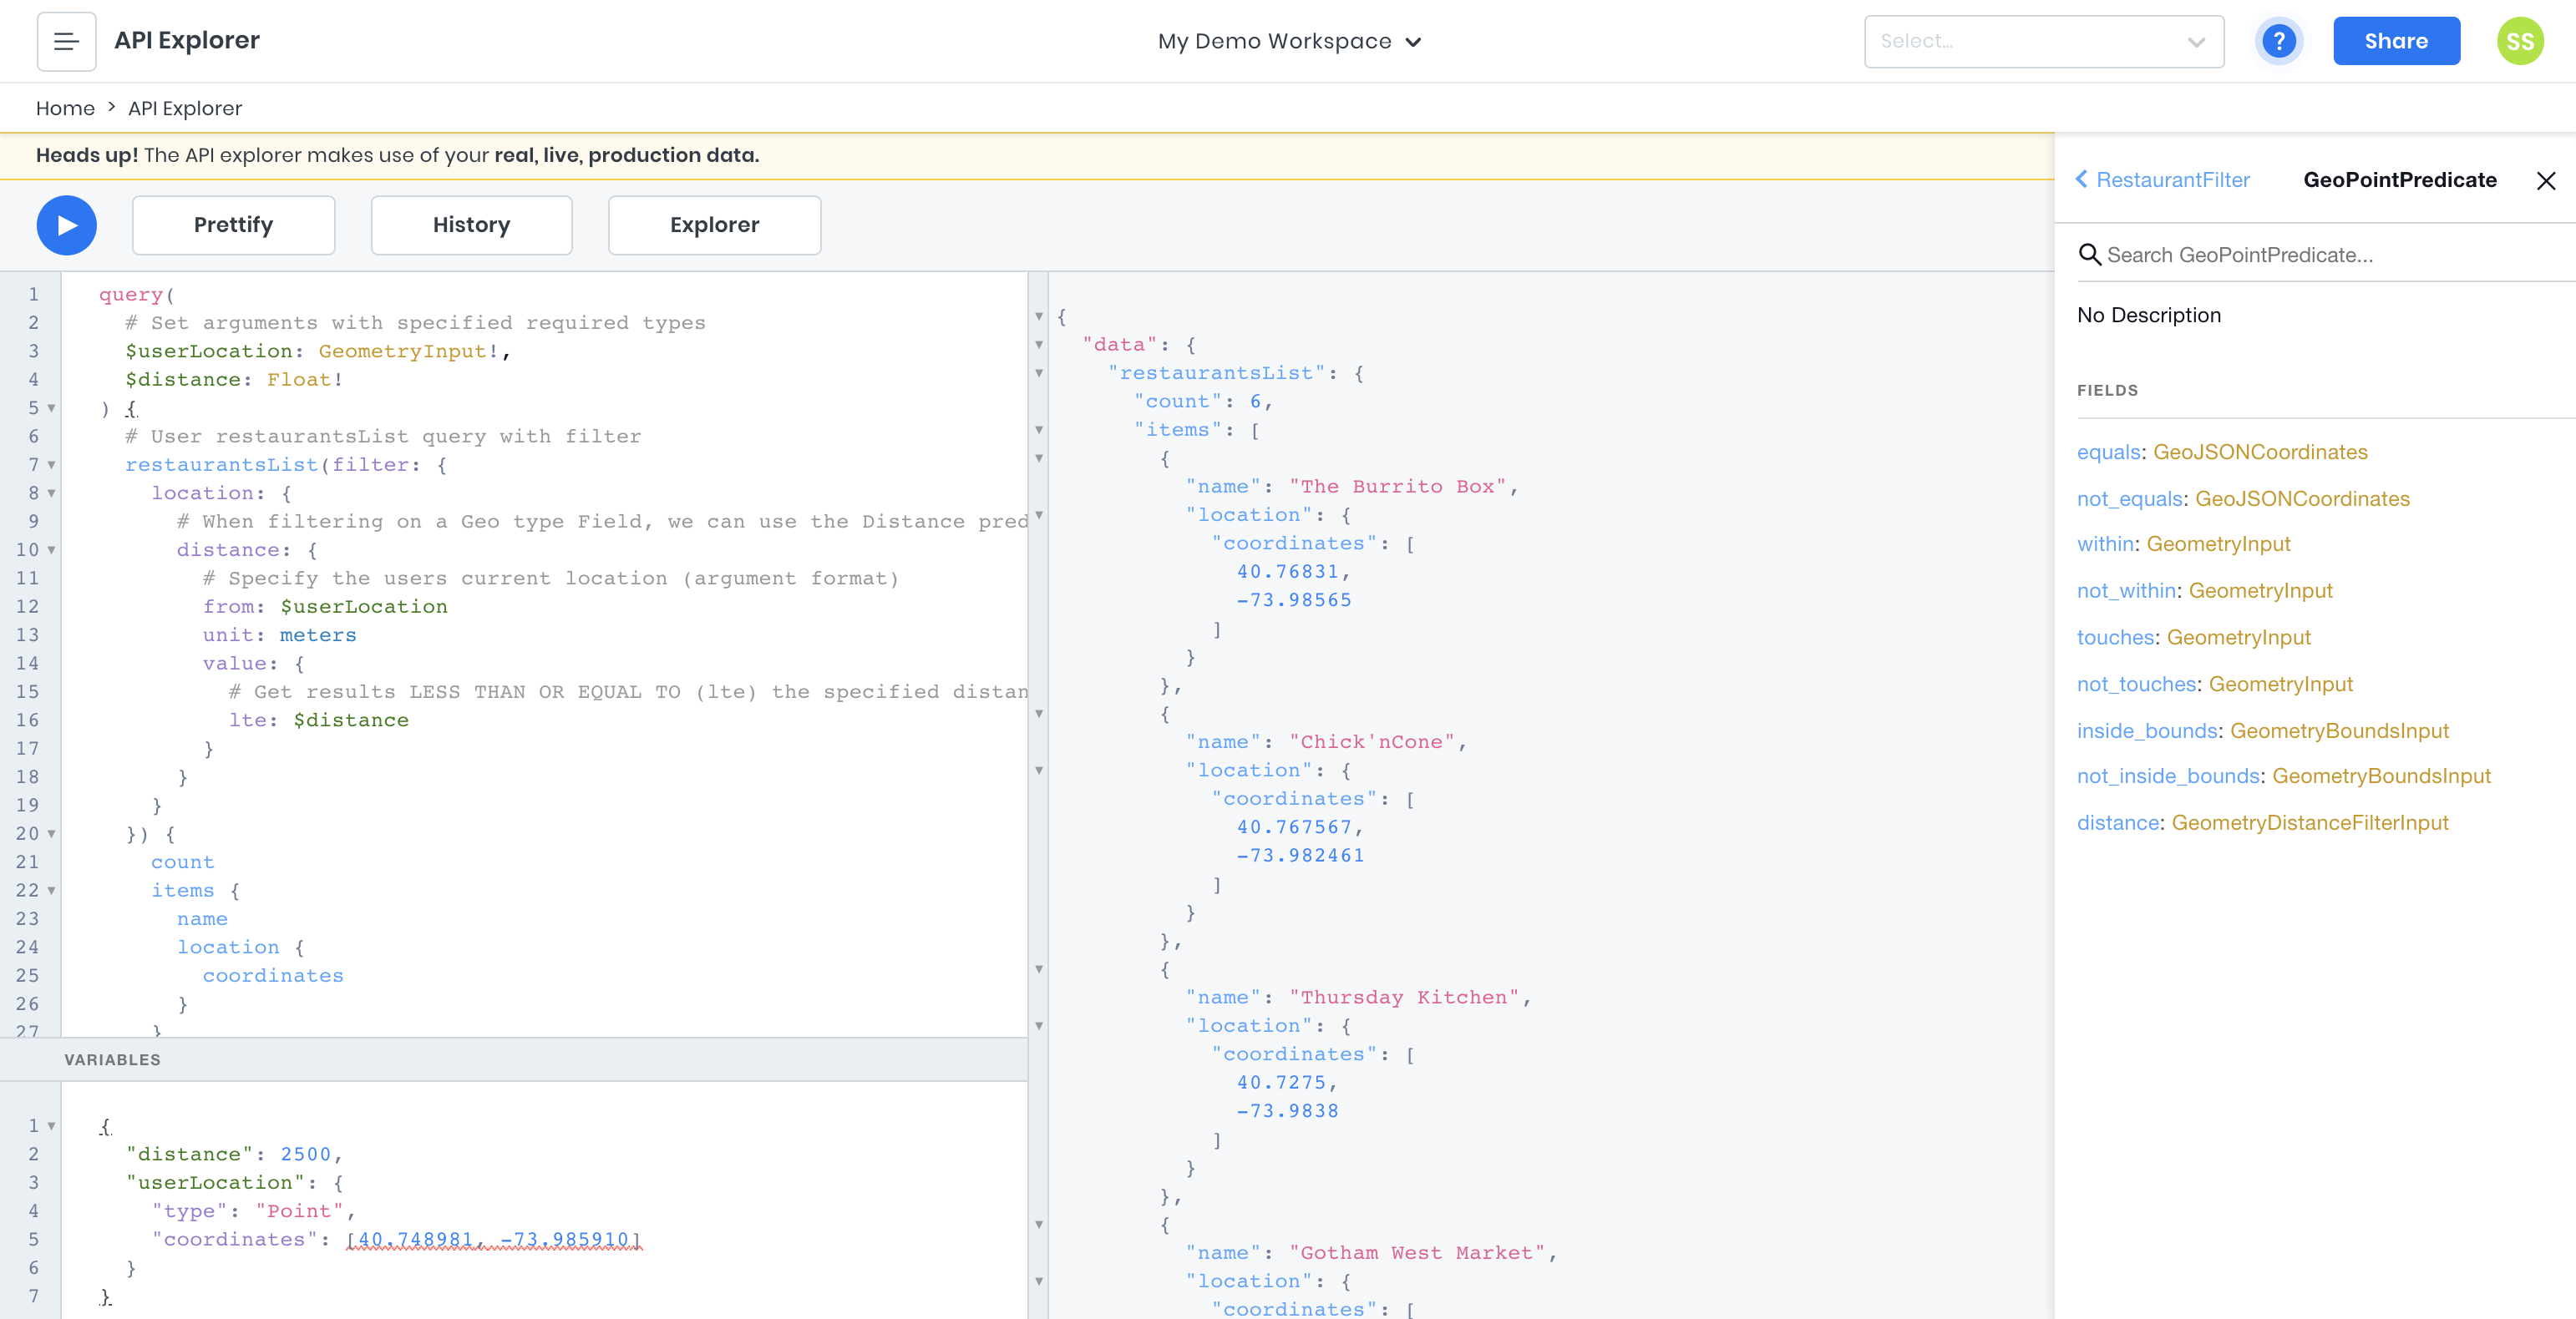The width and height of the screenshot is (2576, 1319).
Task: Open the account menu via the SS avatar
Action: tap(2521, 41)
